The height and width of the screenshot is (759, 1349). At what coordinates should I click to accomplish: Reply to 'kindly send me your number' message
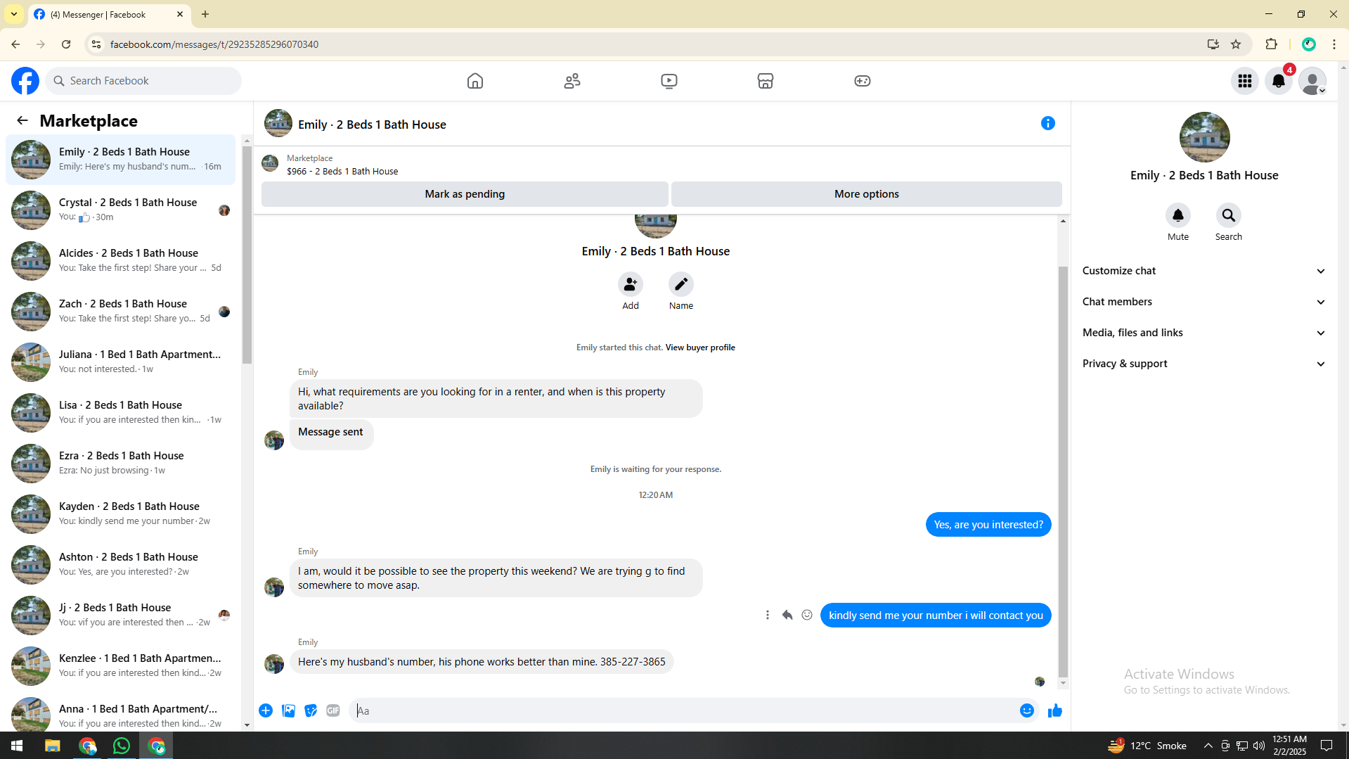[x=787, y=615]
